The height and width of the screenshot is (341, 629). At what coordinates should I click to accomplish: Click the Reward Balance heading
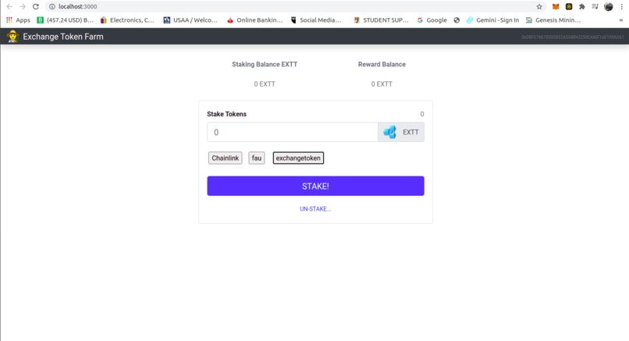[382, 64]
